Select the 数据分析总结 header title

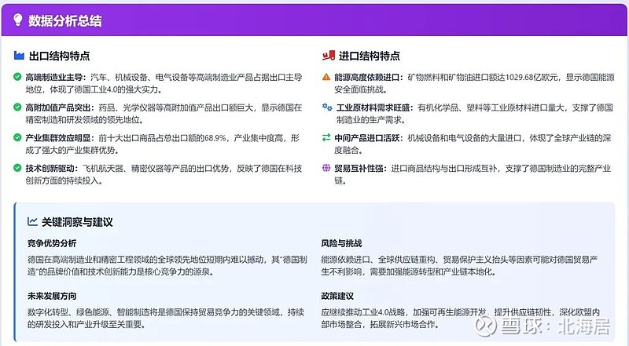pyautogui.click(x=65, y=20)
